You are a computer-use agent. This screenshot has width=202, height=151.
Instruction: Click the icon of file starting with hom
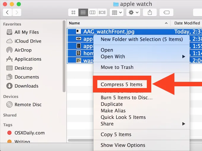pyautogui.click(x=78, y=53)
